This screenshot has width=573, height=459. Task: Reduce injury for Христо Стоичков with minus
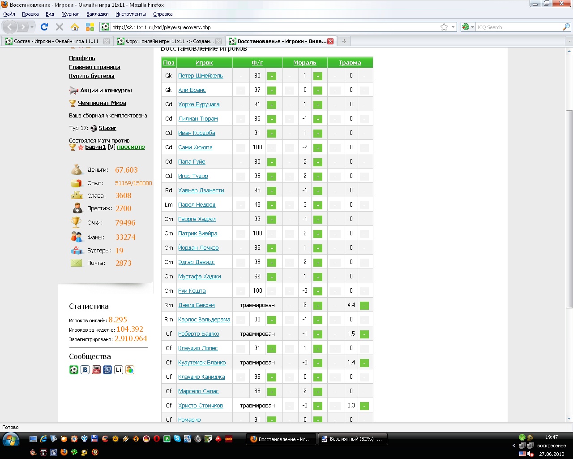(364, 406)
